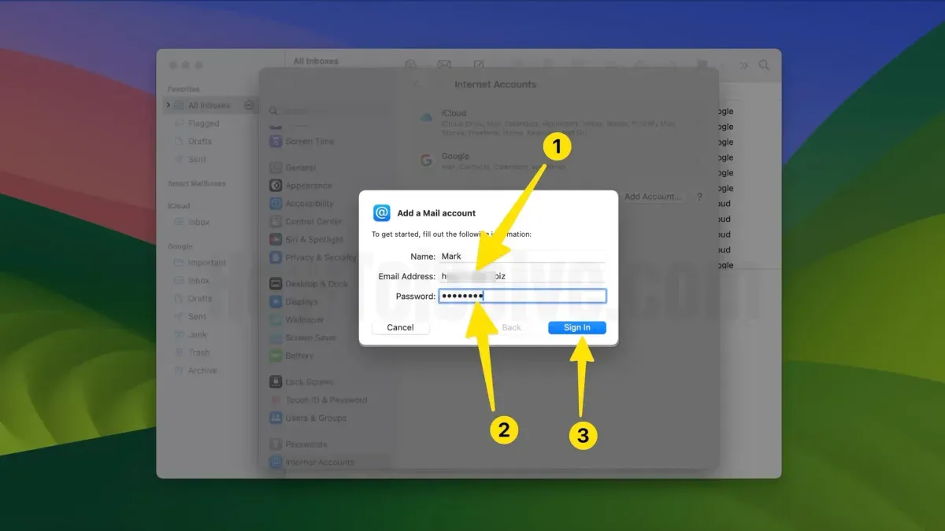Click the Google G logo icon
945x531 pixels.
pos(426,160)
